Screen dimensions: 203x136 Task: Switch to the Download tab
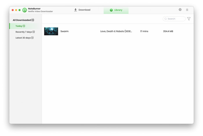click(82, 10)
